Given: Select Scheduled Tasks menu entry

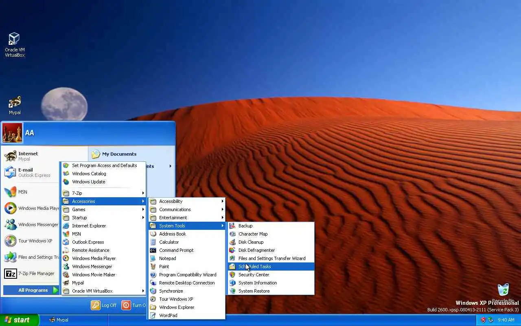Looking at the screenshot, I should (271, 267).
